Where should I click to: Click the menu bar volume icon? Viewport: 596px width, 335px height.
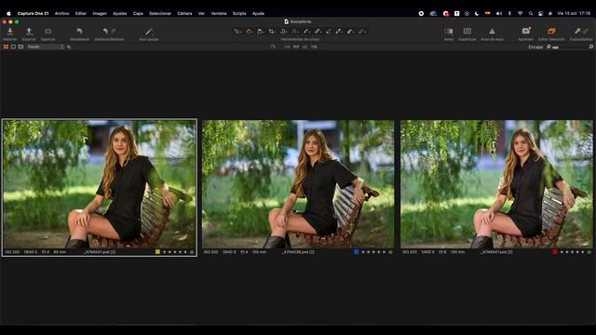499,13
